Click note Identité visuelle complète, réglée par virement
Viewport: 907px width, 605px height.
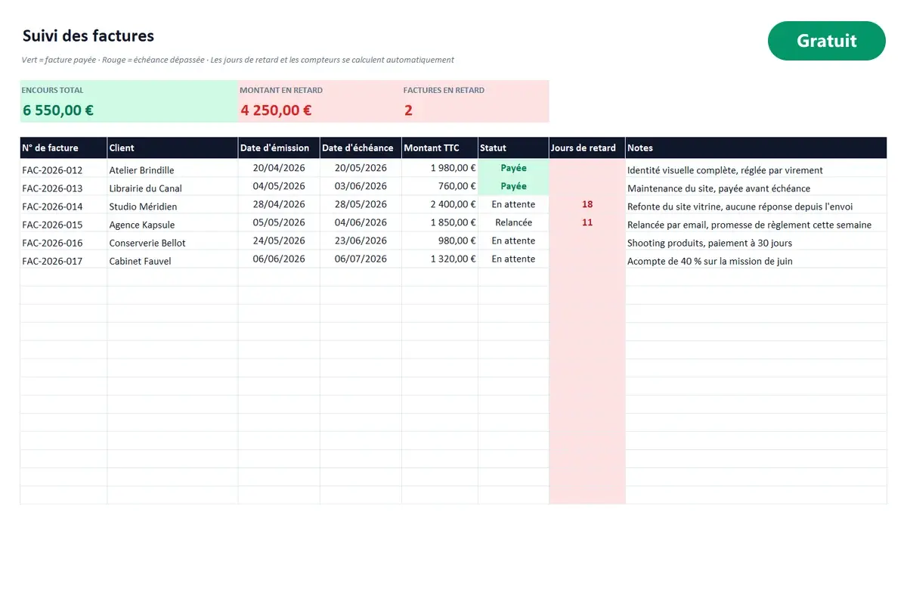click(756, 169)
